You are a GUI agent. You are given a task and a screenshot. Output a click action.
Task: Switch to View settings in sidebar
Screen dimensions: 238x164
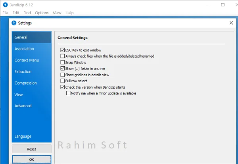32,95
